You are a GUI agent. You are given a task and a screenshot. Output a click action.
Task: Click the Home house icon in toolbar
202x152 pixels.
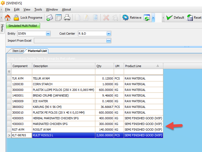[x=8, y=18]
